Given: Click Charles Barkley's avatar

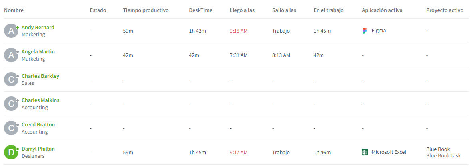Looking at the screenshot, I should pos(11,79).
